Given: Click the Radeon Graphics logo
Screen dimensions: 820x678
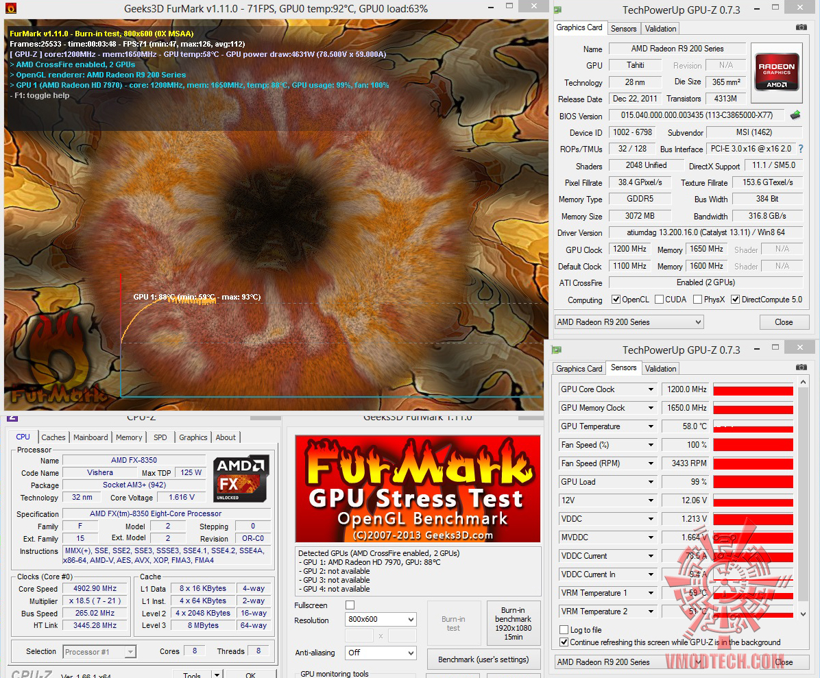Looking at the screenshot, I should pyautogui.click(x=777, y=72).
